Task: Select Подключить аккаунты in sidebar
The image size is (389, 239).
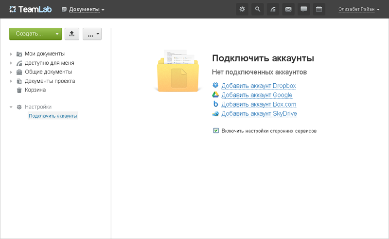Action: click(x=53, y=116)
